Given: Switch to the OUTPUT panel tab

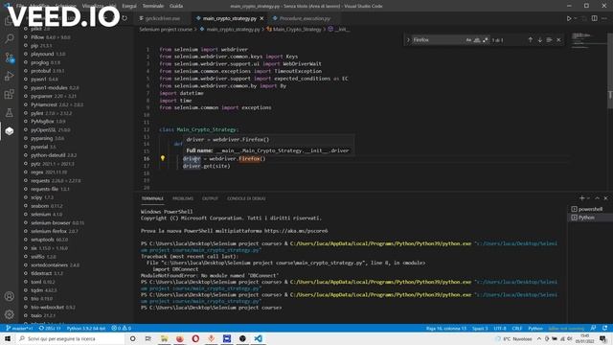Looking at the screenshot, I should tap(210, 198).
